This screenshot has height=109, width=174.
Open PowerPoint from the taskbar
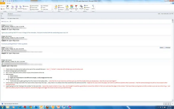58,107
